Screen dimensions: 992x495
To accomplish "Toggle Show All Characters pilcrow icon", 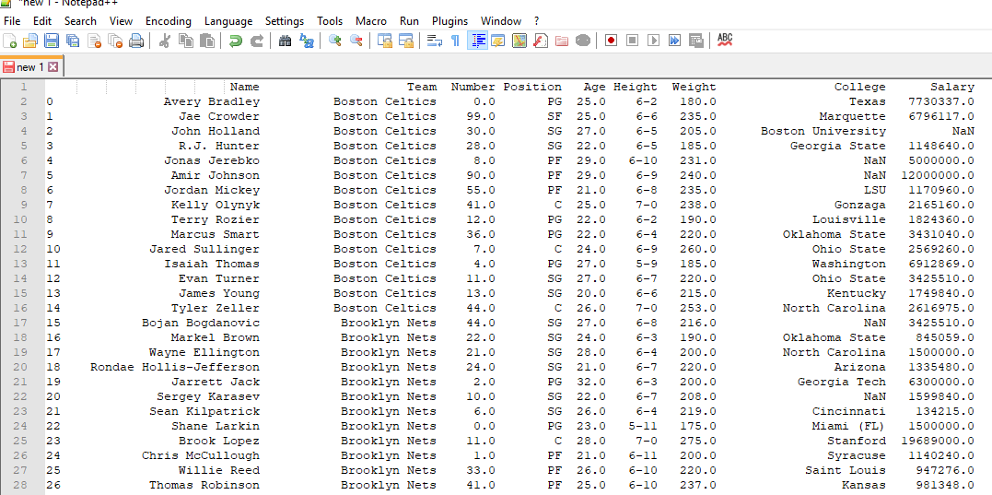I will click(455, 41).
